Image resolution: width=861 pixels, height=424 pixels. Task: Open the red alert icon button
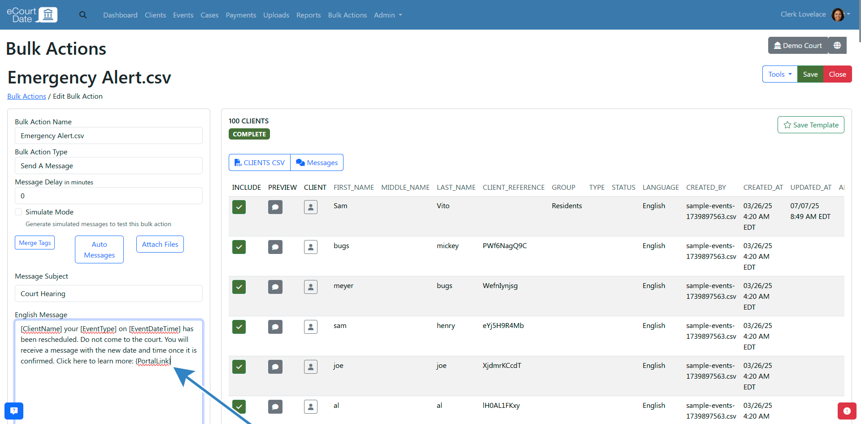point(847,411)
